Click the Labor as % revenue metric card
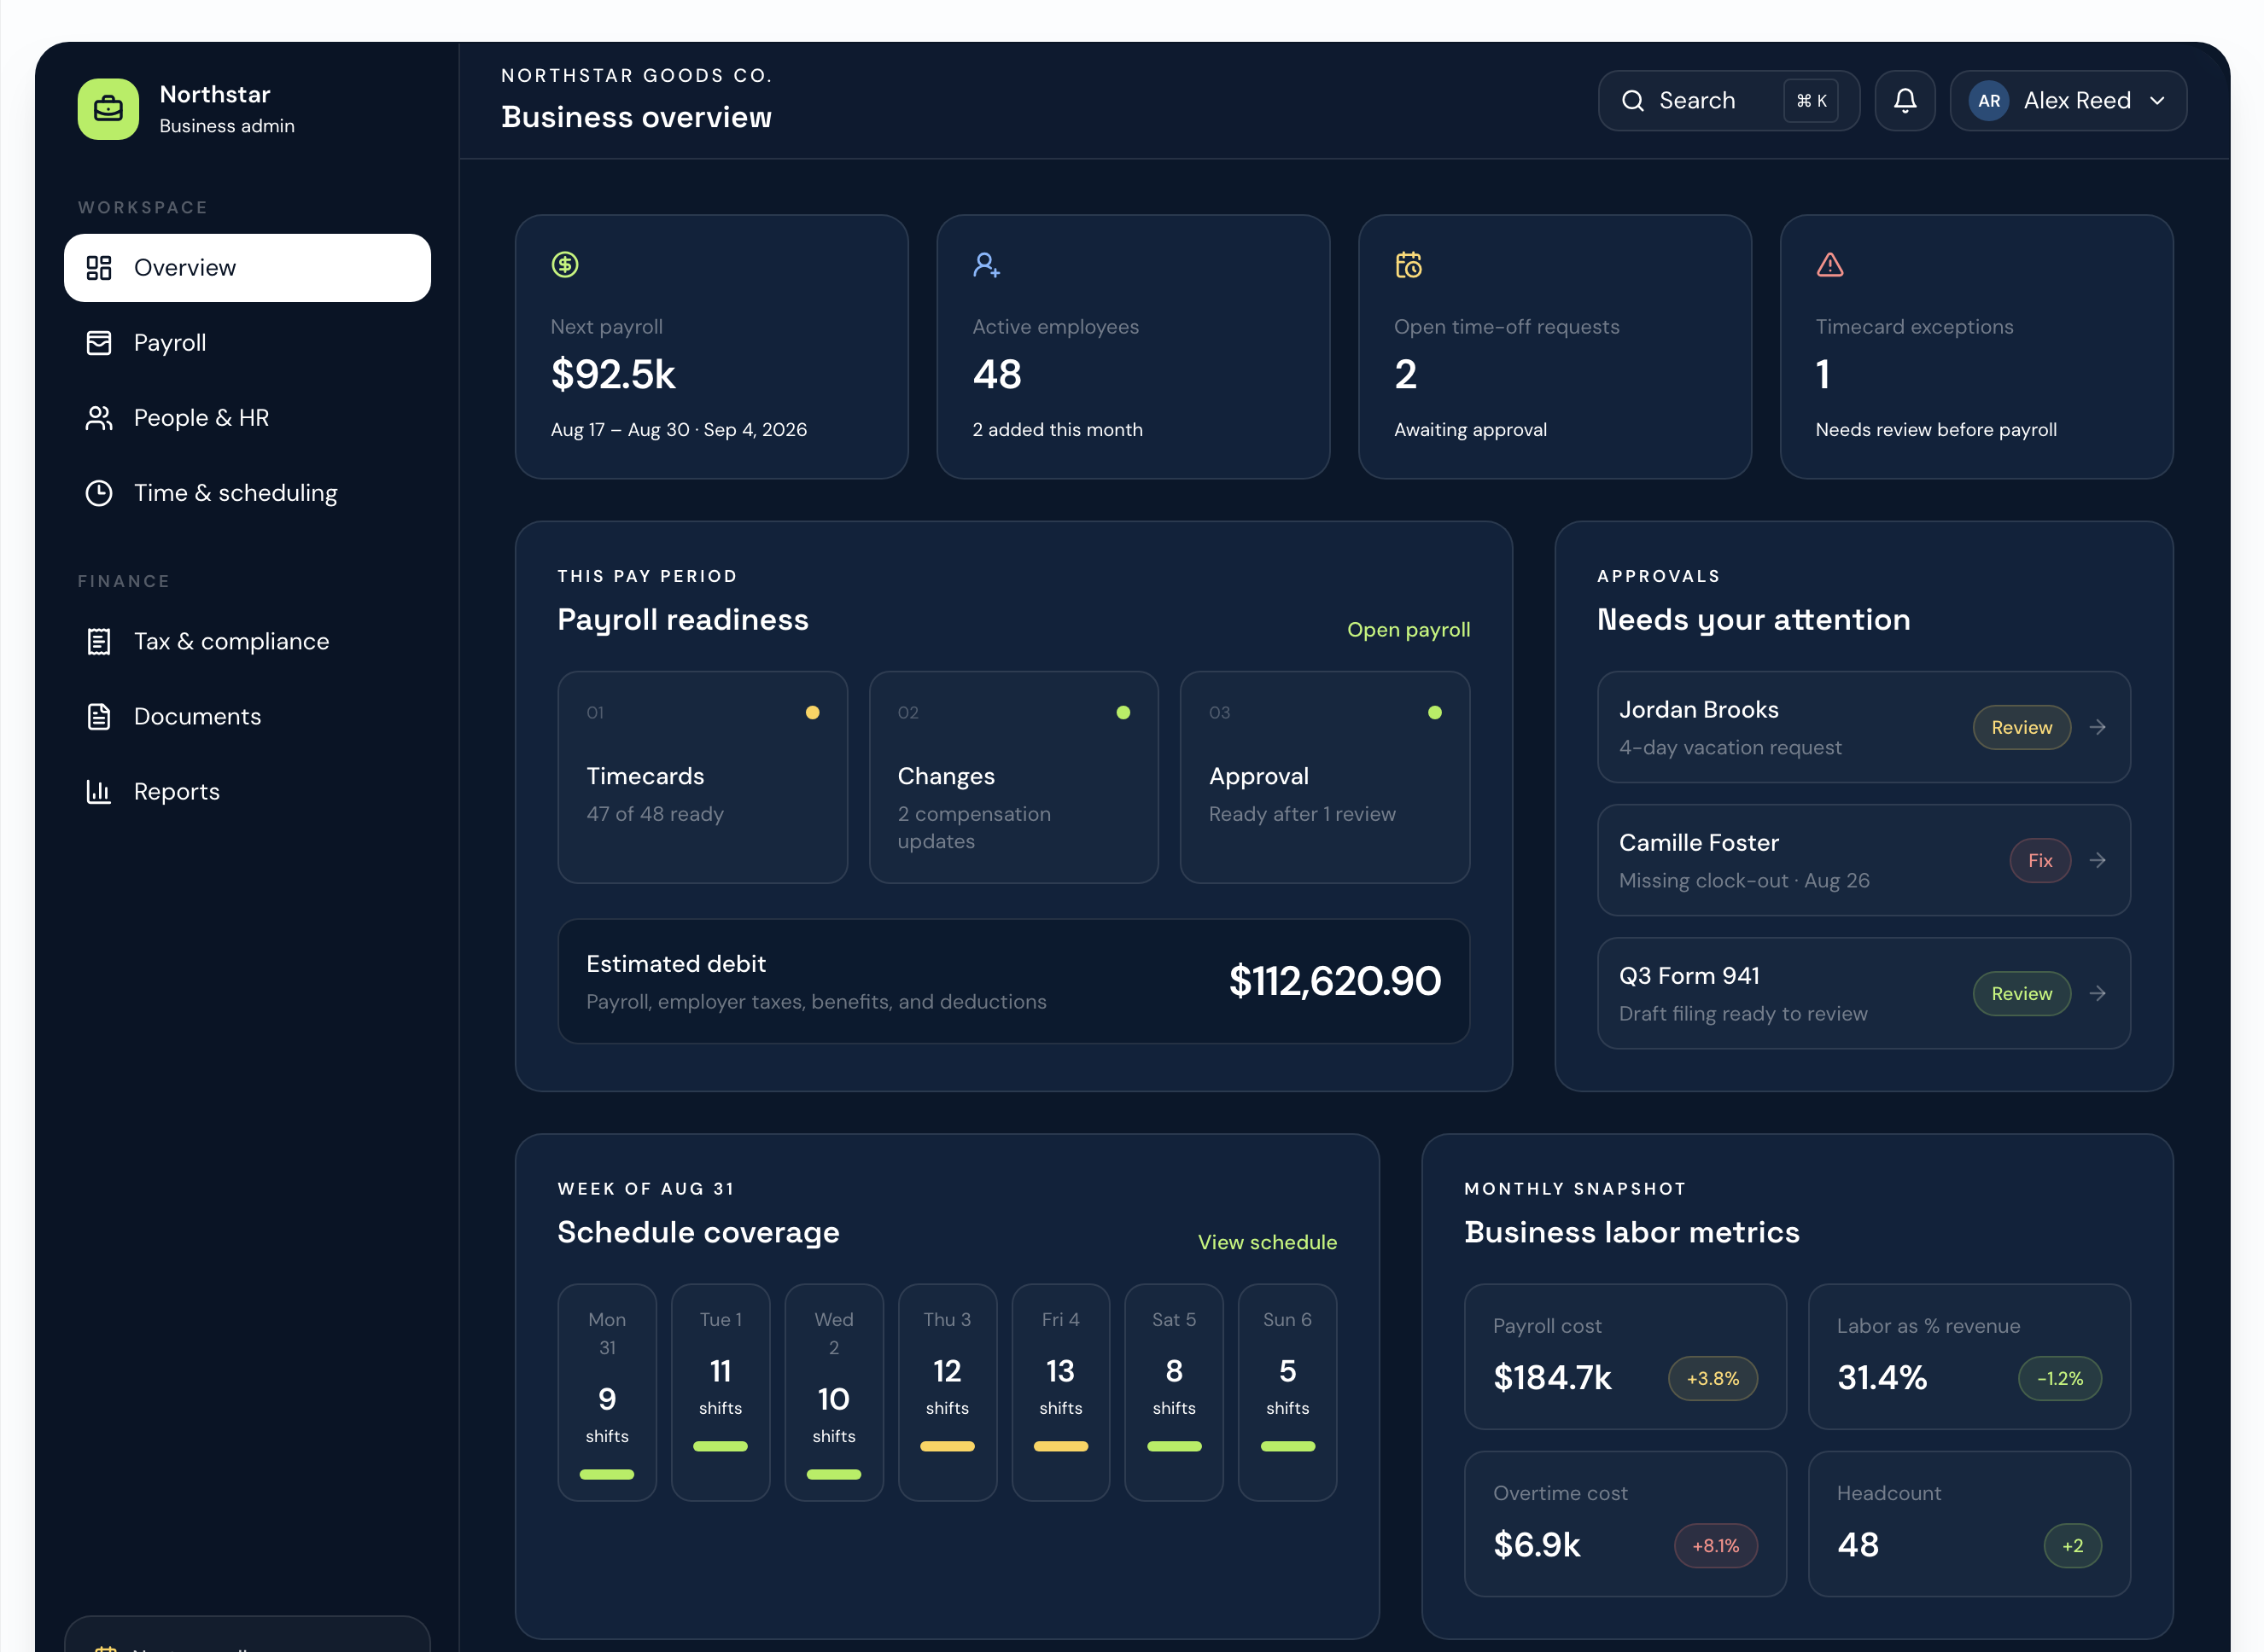 1969,1357
